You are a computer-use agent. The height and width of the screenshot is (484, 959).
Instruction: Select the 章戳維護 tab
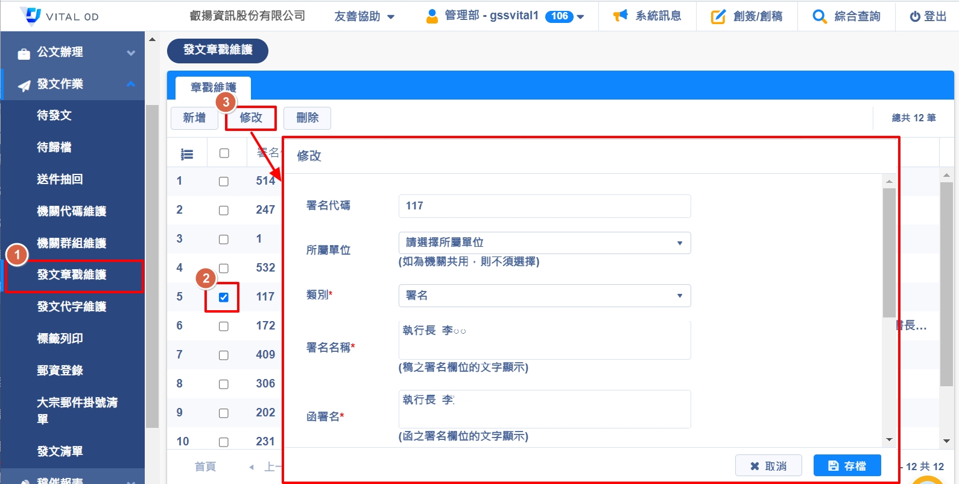point(213,88)
